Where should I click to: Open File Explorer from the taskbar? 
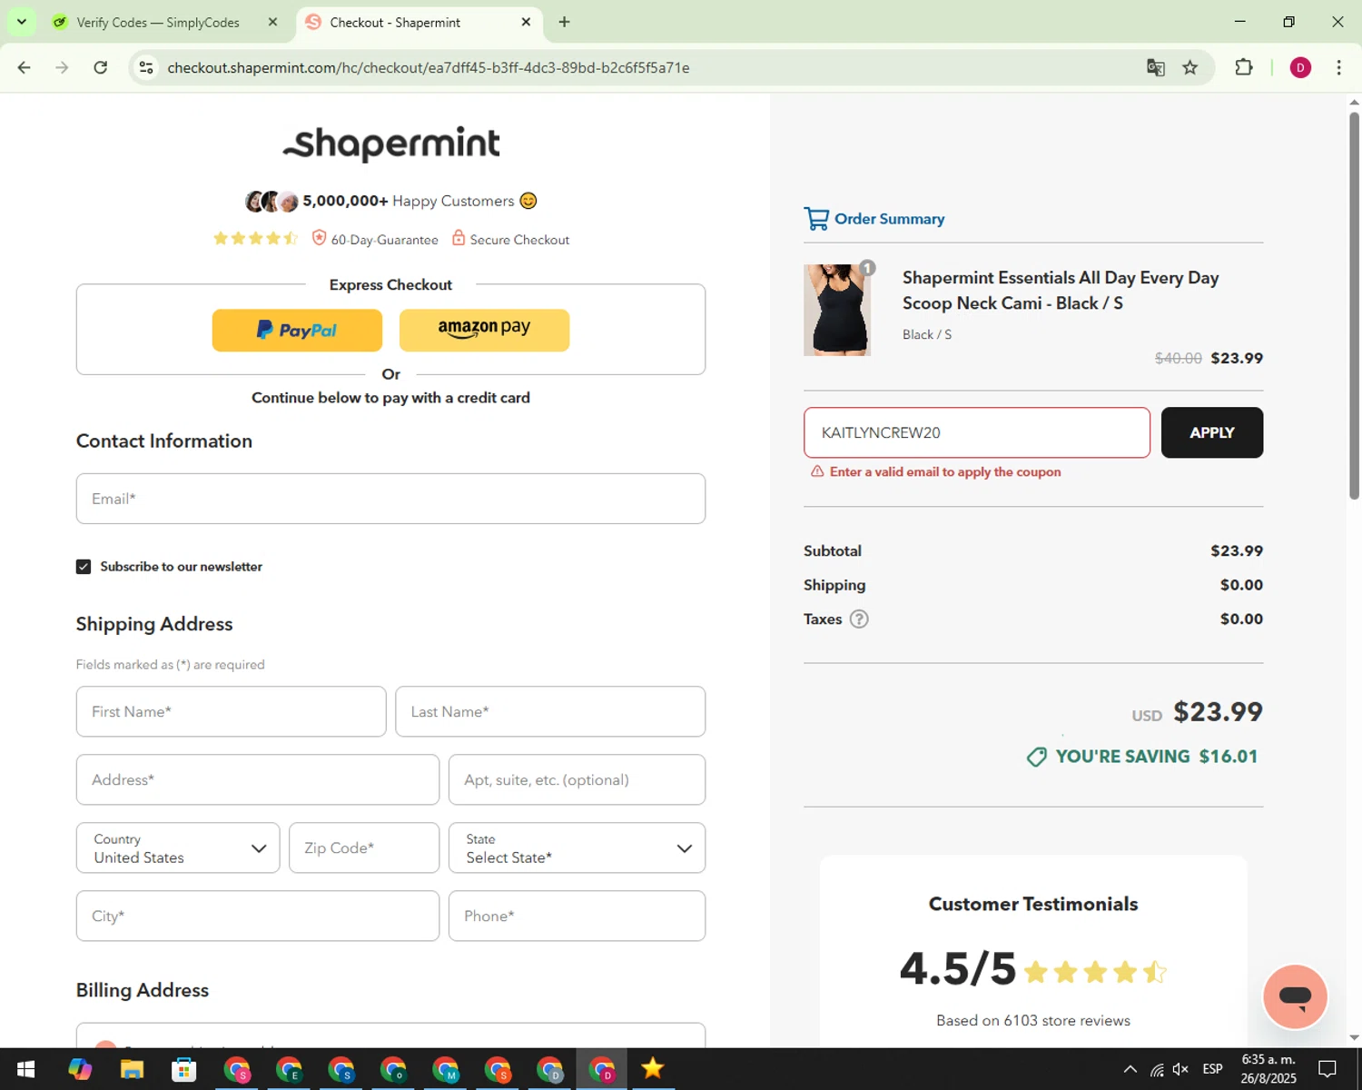[x=132, y=1069]
